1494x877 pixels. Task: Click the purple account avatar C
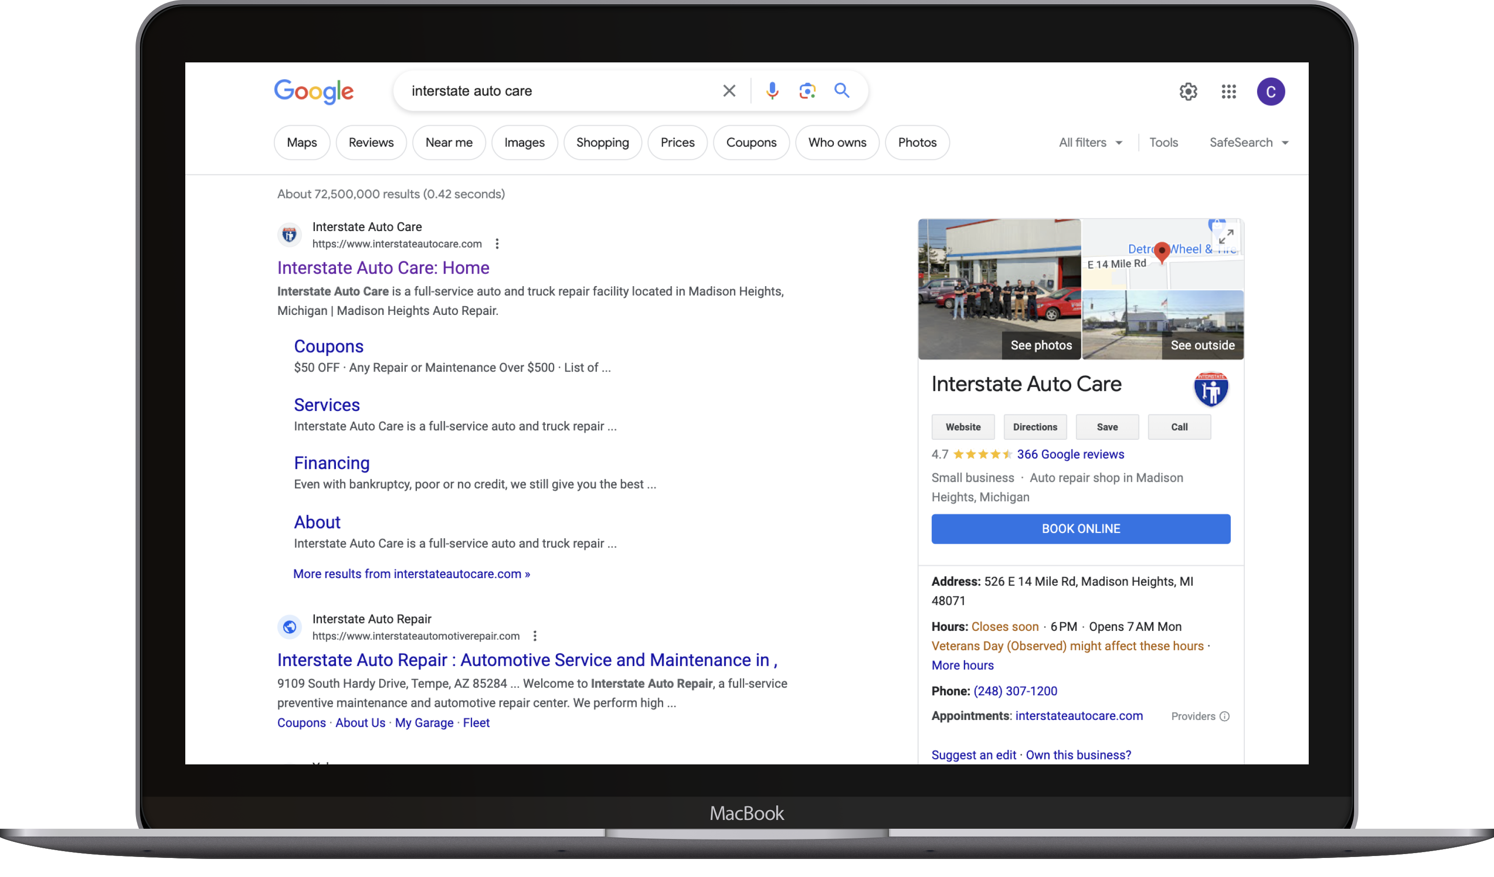(x=1271, y=91)
